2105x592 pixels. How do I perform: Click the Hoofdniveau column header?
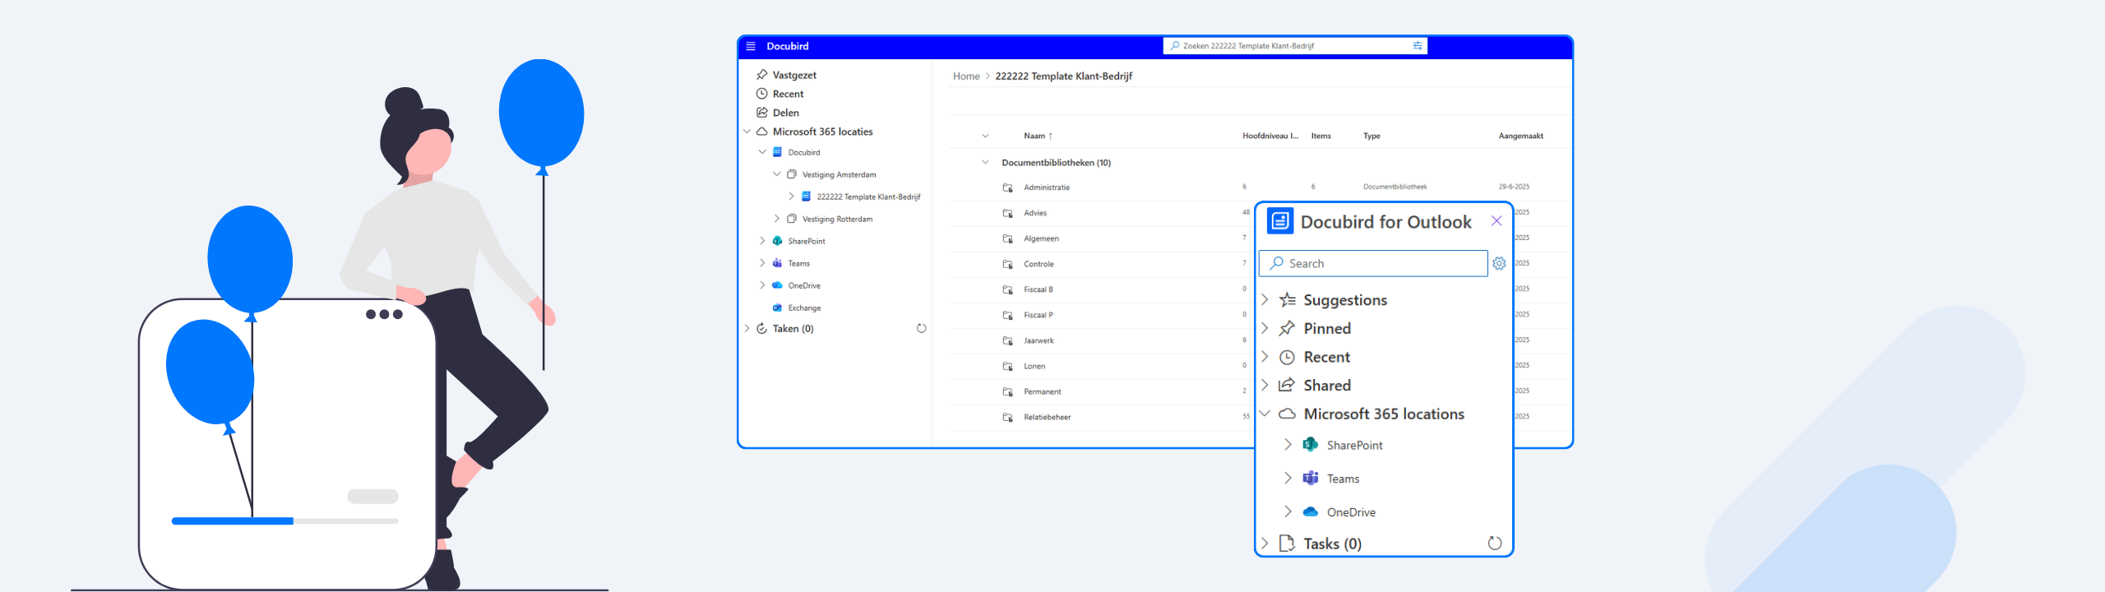pyautogui.click(x=1270, y=136)
